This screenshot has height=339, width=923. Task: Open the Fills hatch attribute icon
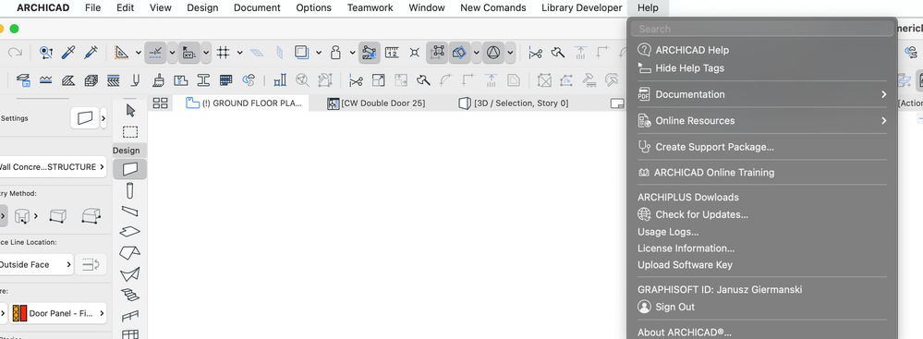coord(68,79)
